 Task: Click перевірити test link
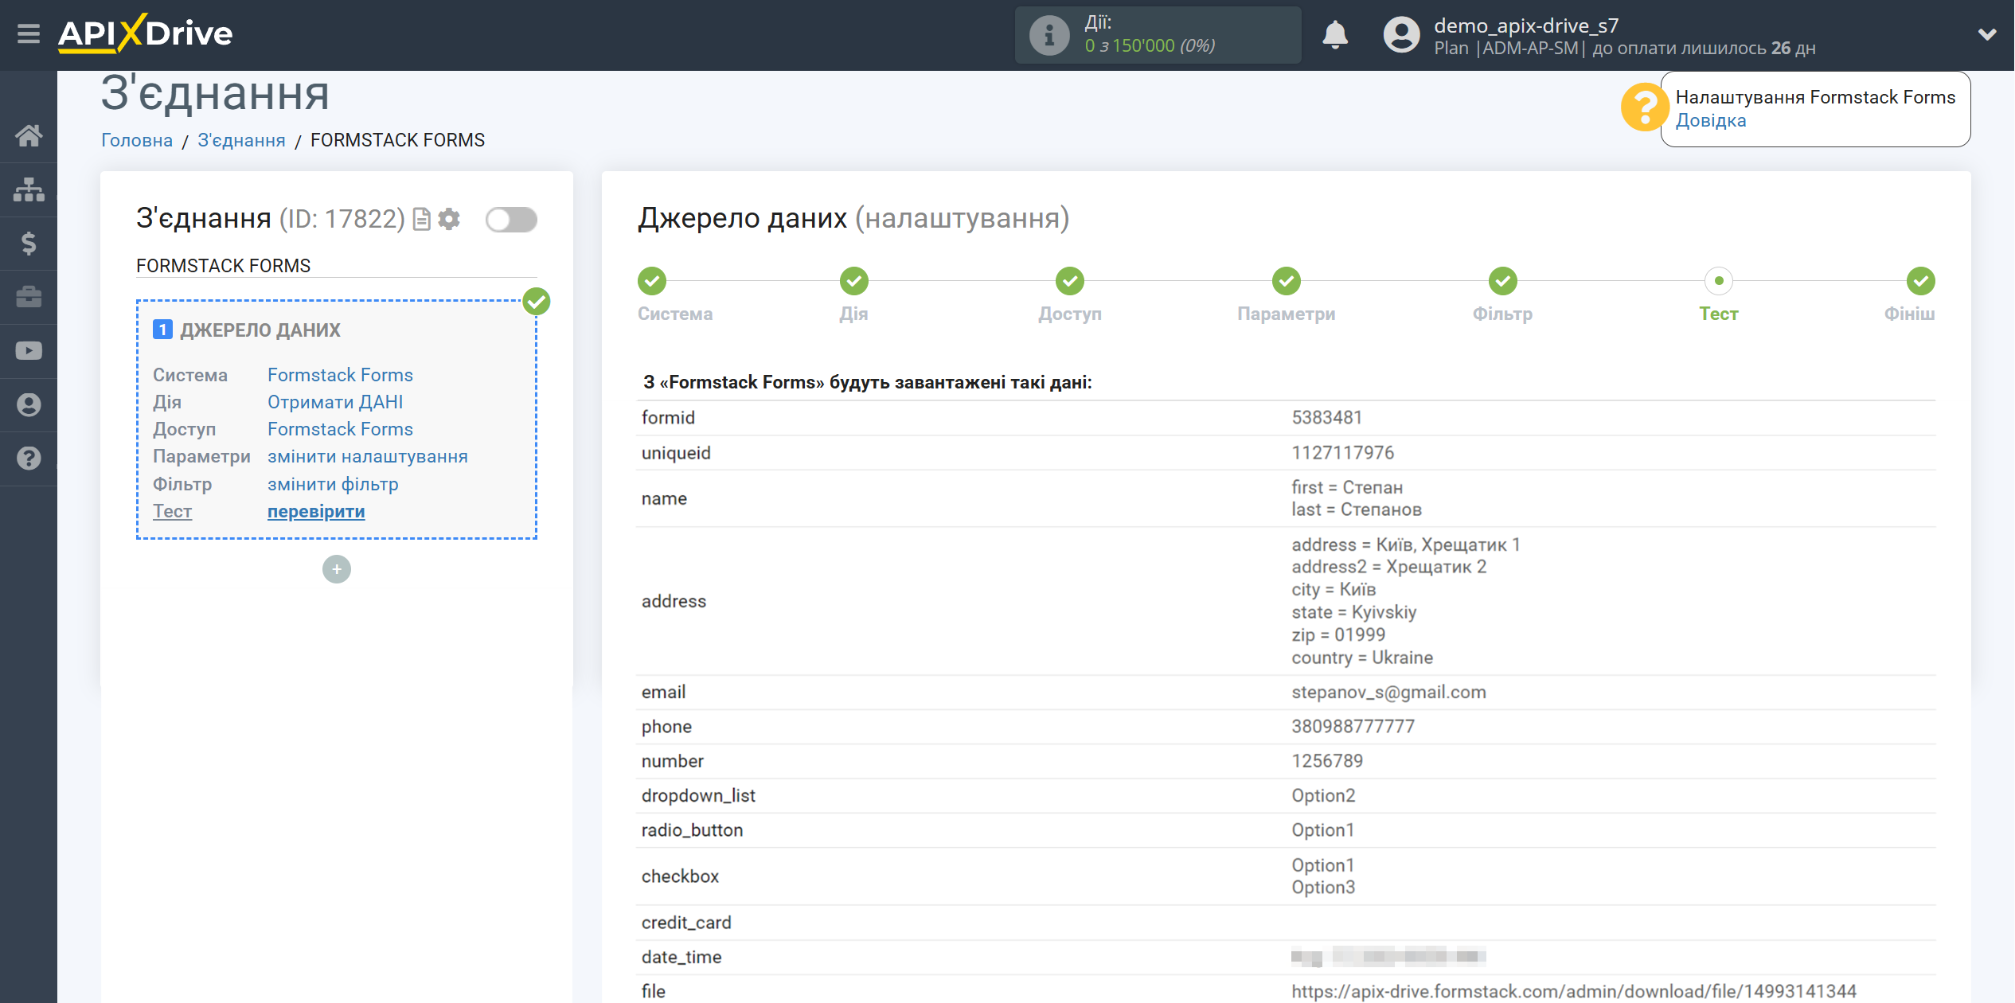pyautogui.click(x=316, y=511)
